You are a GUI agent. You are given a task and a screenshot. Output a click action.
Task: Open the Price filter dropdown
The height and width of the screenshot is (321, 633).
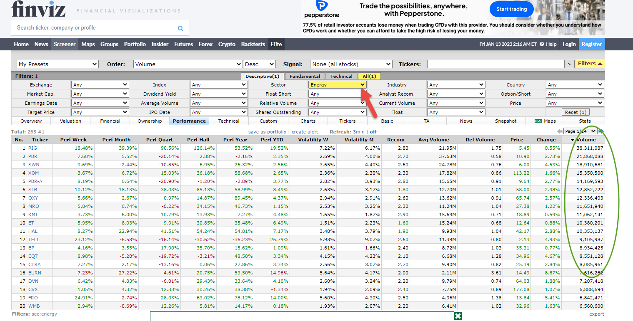pyautogui.click(x=575, y=103)
